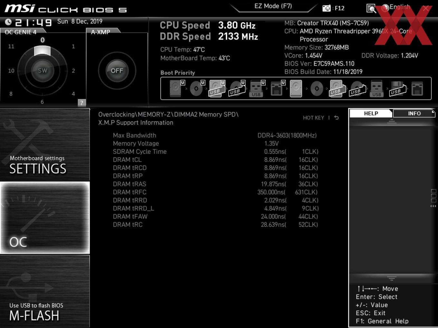Click the Overclocking\MEMORY-Z breadcrumb path
This screenshot has height=328, width=438.
click(168, 114)
